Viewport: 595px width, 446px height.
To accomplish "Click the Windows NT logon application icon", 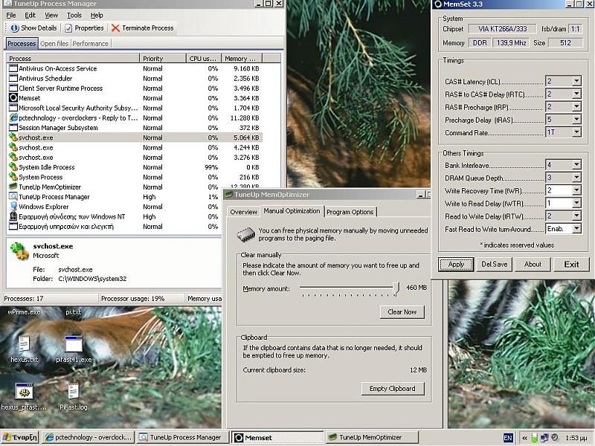I will tap(13, 216).
